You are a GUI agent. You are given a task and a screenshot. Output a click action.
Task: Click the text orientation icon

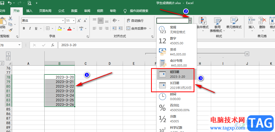tap(115, 21)
